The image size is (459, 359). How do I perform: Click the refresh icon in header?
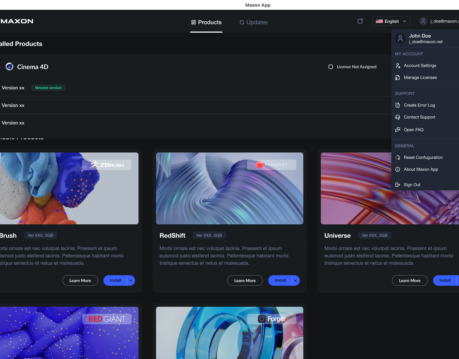[360, 21]
